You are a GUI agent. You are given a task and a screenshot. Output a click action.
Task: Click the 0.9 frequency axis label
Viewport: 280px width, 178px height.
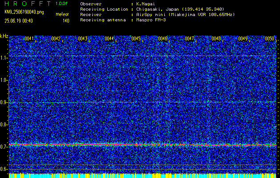pyautogui.click(x=4, y=102)
